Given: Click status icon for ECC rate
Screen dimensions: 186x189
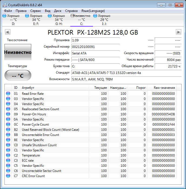Looking at the screenshot, I should tap(8, 160).
